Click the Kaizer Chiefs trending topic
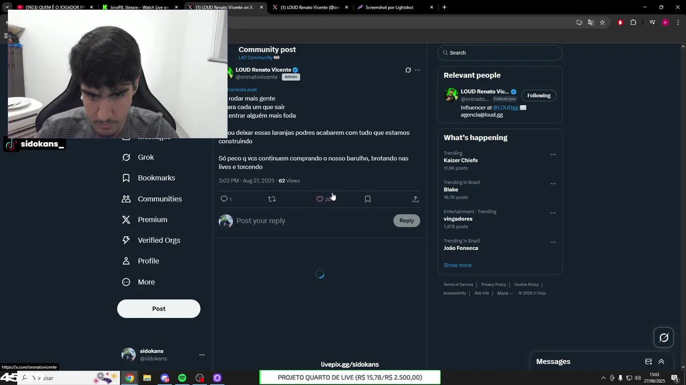 click(460, 160)
